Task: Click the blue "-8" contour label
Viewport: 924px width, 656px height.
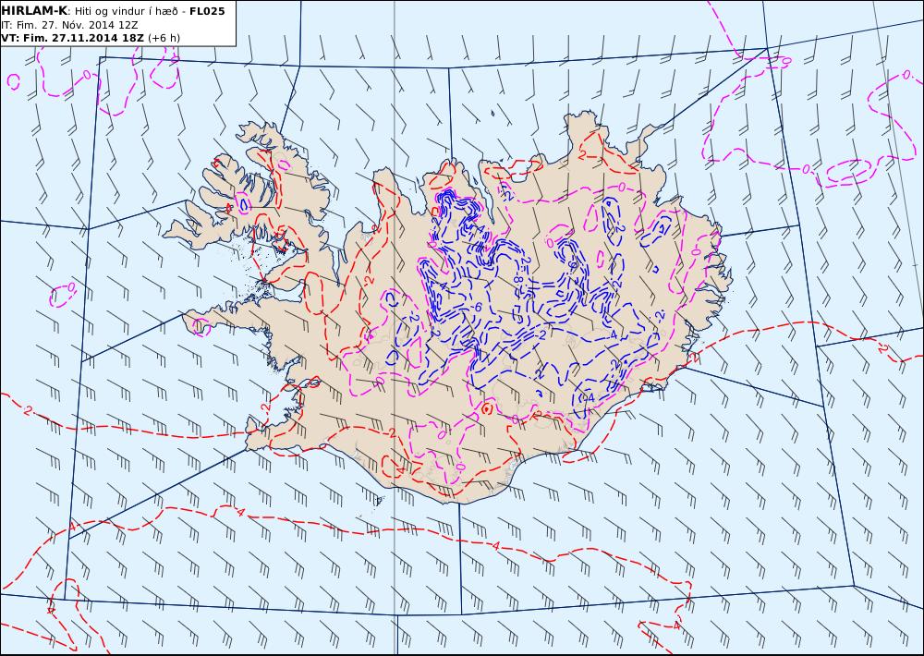Action: pyautogui.click(x=518, y=277)
